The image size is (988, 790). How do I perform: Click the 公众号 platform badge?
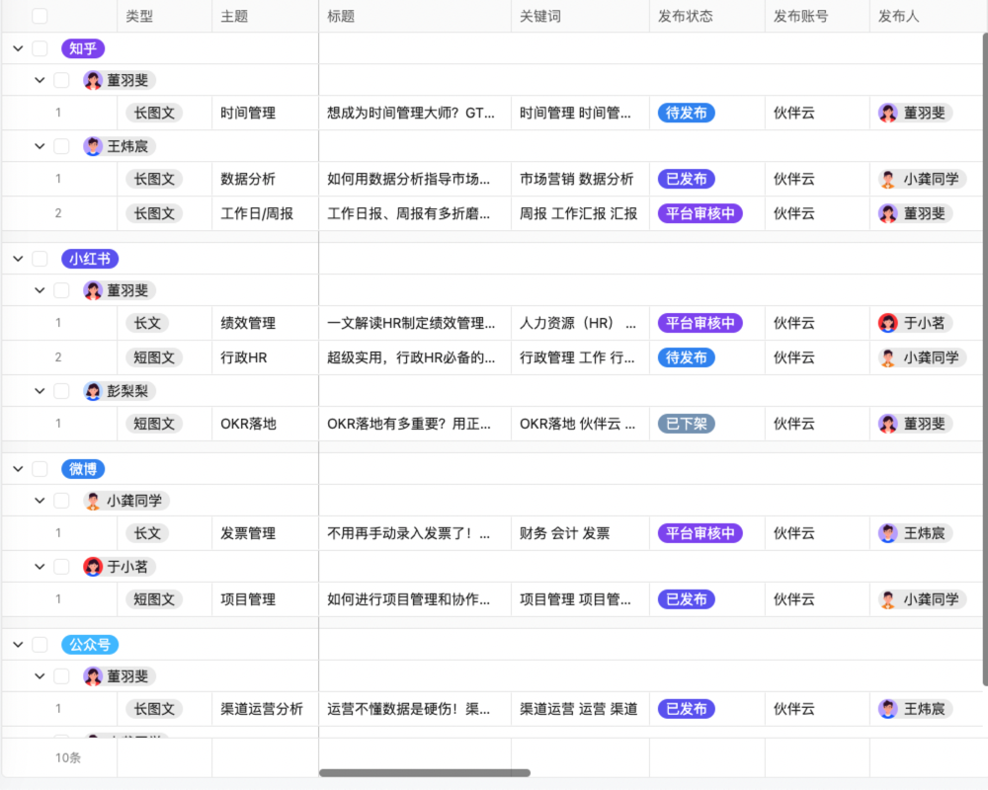click(90, 644)
